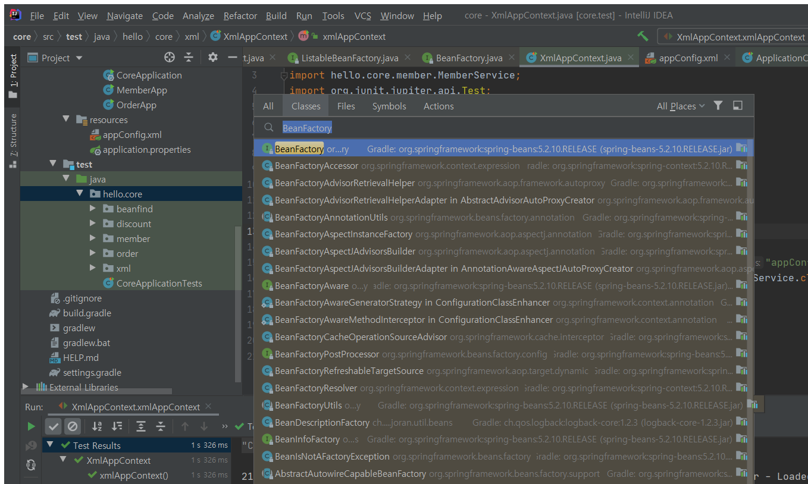Image resolution: width=808 pixels, height=484 pixels.
Task: Open the Navigate menu
Action: 125,16
